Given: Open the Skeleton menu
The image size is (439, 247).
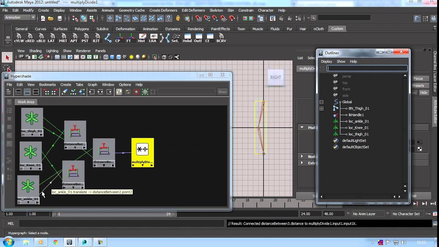Looking at the screenshot, I should tap(216, 10).
